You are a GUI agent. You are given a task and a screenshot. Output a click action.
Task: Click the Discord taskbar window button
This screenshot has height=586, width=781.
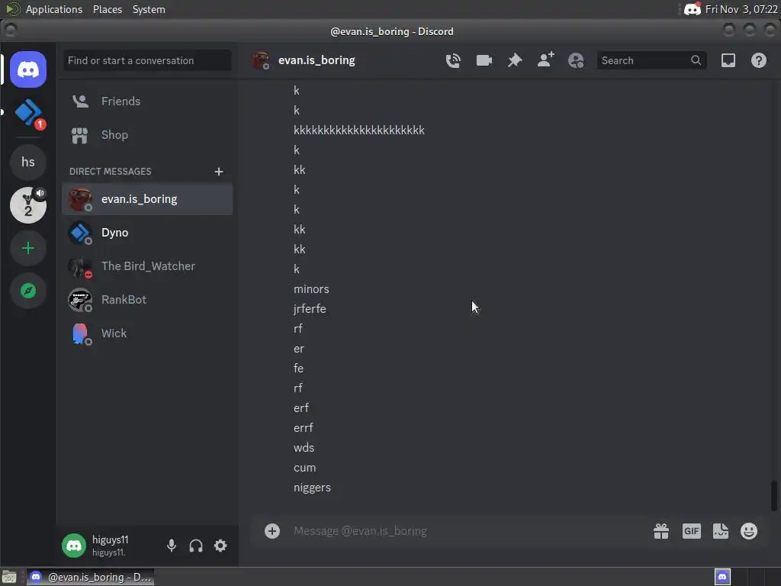tap(90, 577)
